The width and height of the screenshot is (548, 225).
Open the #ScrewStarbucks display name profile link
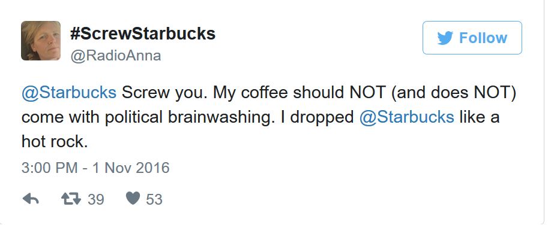pyautogui.click(x=143, y=34)
